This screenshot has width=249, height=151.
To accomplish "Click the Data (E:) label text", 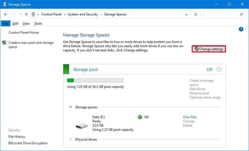I will click(x=99, y=117).
